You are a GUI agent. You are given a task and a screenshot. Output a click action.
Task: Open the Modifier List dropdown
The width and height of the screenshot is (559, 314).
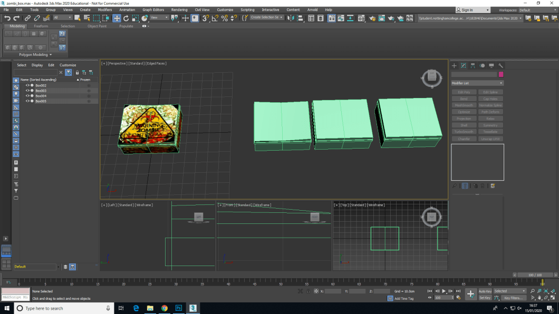[477, 83]
